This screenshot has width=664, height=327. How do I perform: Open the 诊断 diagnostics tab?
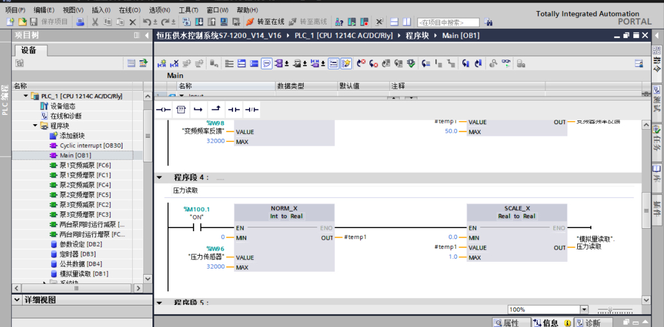(x=593, y=323)
